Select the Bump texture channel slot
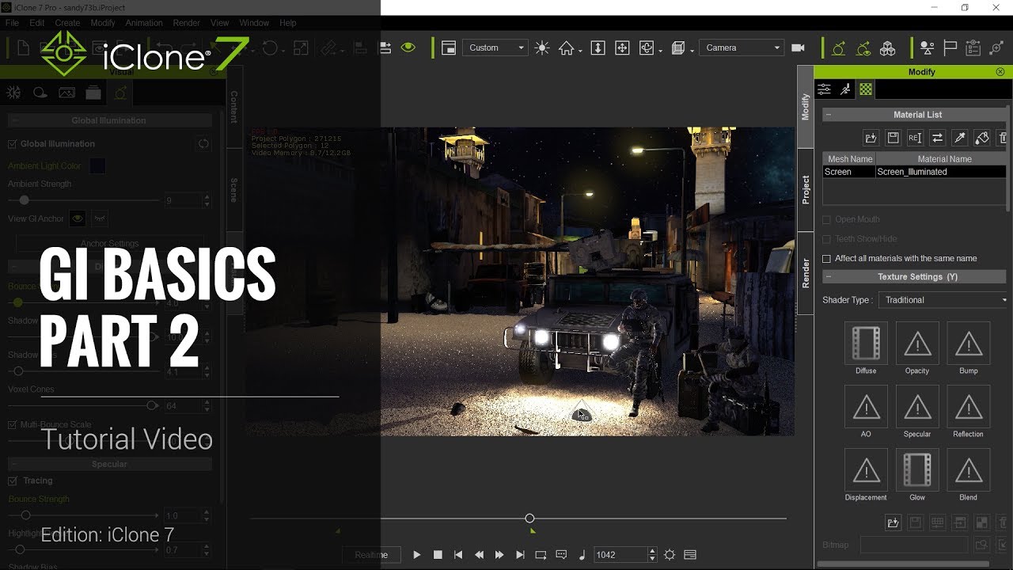This screenshot has width=1013, height=570. tap(969, 344)
